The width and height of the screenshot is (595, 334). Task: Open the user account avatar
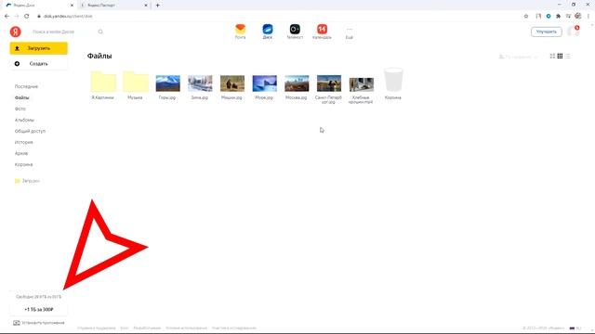[x=574, y=31]
